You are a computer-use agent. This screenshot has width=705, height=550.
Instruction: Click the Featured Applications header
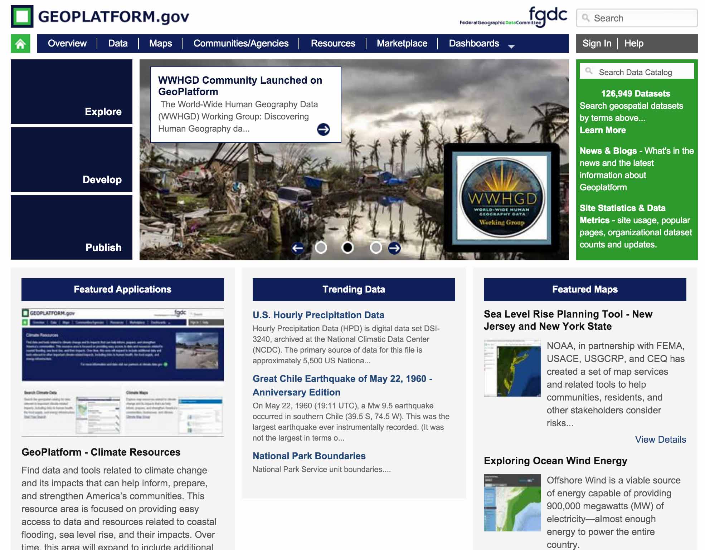pyautogui.click(x=123, y=289)
